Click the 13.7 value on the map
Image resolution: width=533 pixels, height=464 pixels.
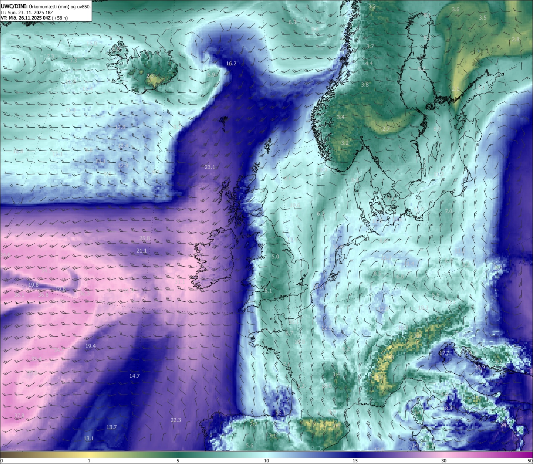coord(111,427)
